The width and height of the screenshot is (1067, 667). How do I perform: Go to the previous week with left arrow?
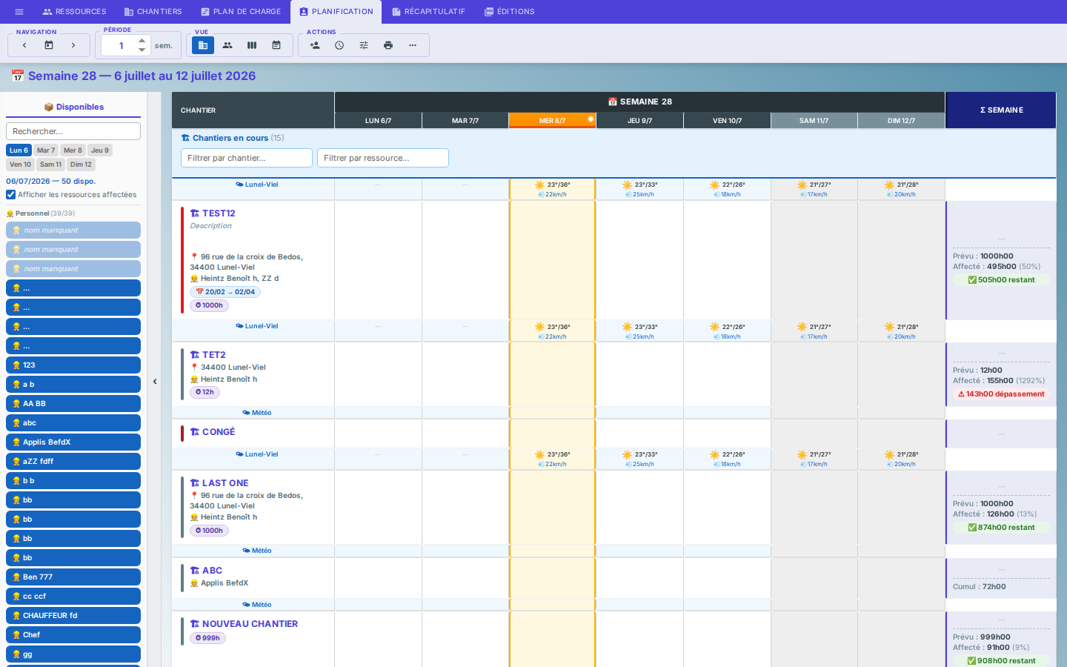point(24,45)
